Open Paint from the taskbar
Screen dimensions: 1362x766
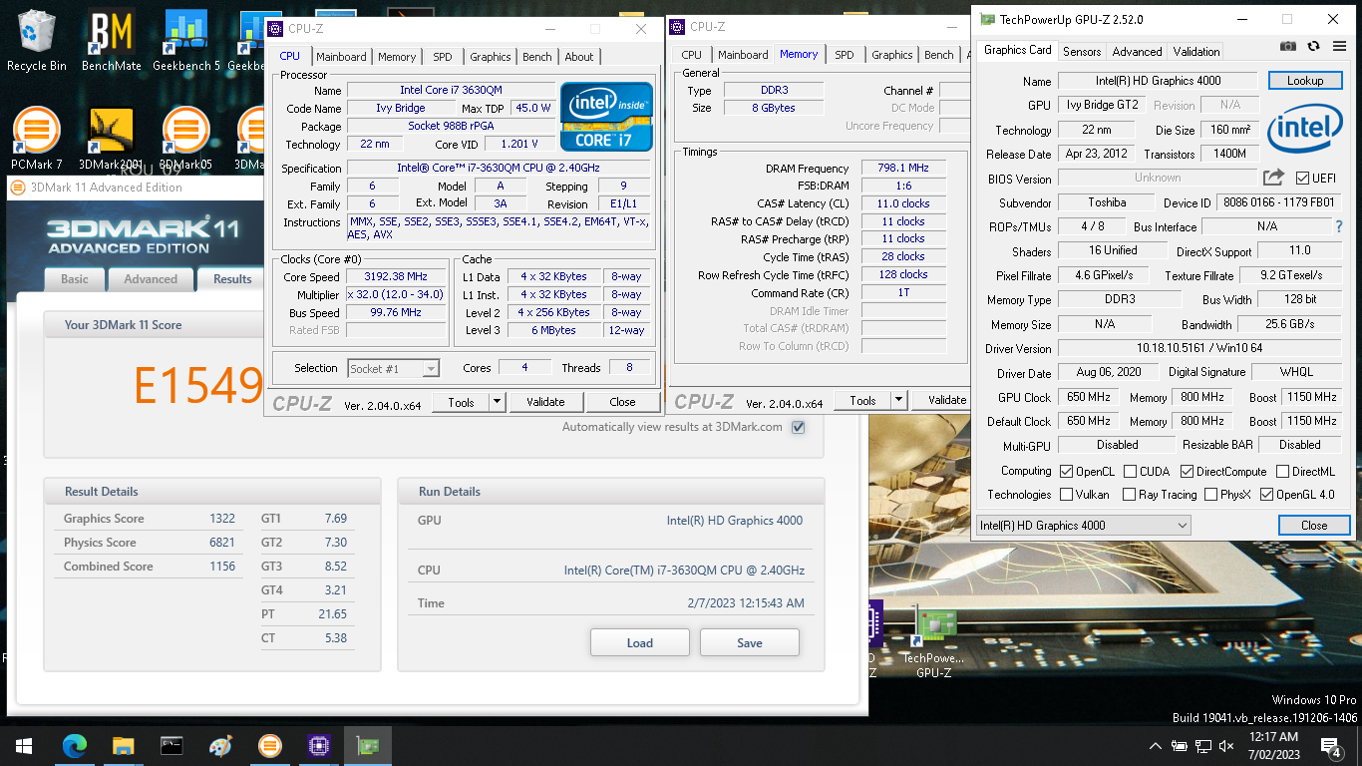coord(220,745)
